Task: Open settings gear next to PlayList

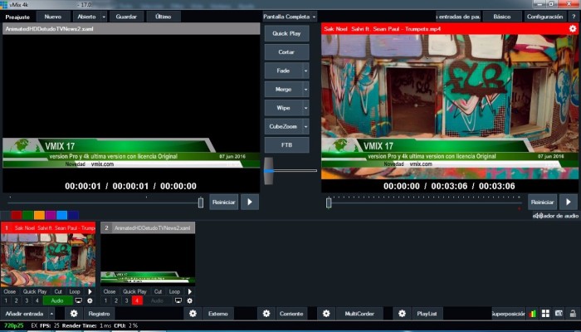Action: (402, 314)
